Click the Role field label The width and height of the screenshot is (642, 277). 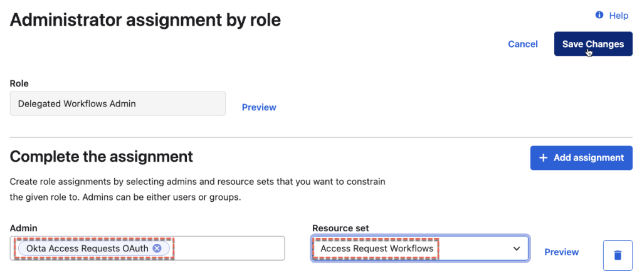[19, 83]
